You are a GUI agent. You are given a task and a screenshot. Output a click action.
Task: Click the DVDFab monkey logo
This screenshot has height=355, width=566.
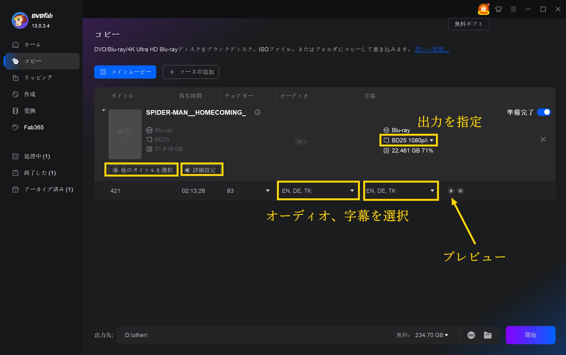[20, 20]
